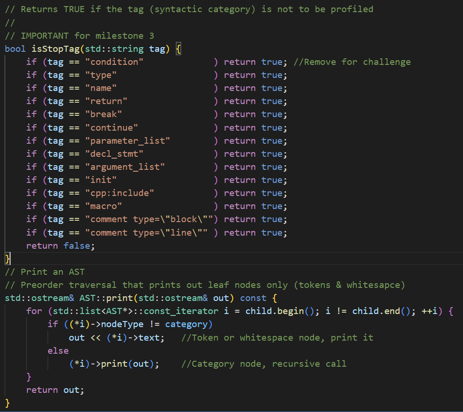Click the else keyword

[x=58, y=350]
